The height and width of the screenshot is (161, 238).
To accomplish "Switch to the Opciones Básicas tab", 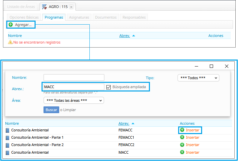I will [x=24, y=17].
